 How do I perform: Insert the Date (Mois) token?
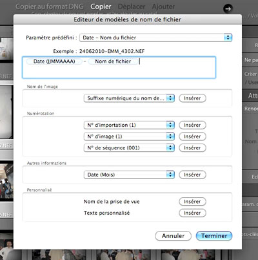tap(192, 175)
